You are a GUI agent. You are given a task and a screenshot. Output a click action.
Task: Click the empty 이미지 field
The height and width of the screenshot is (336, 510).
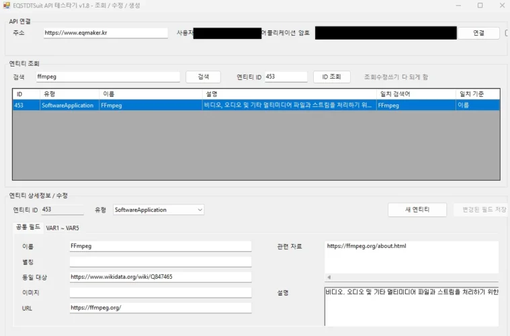click(161, 292)
